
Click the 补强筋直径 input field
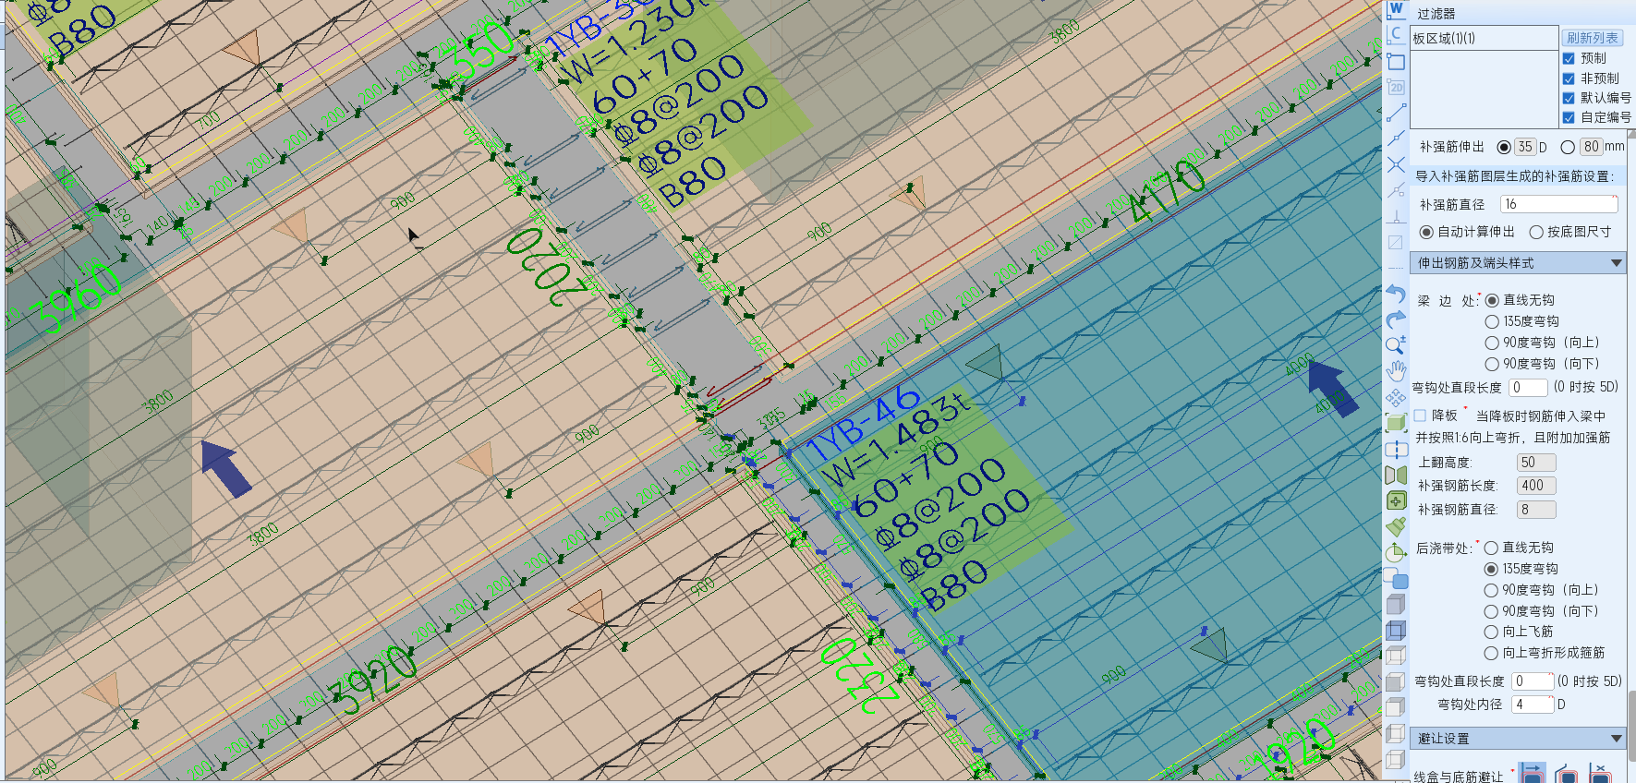(x=1557, y=204)
